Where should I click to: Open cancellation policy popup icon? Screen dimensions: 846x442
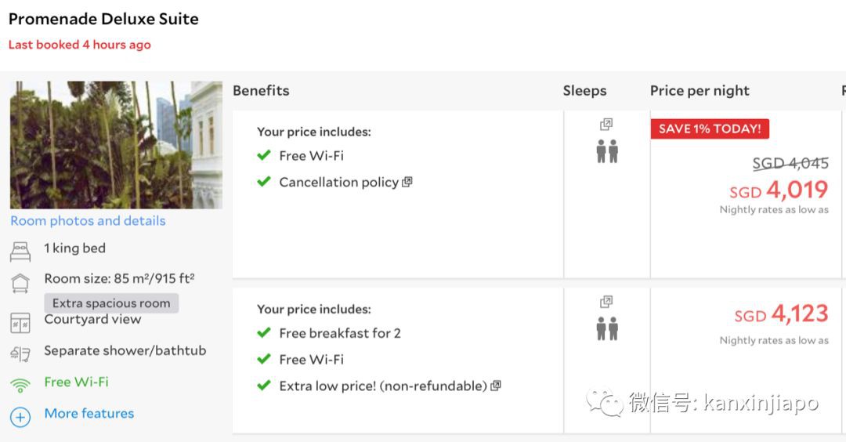pos(407,183)
